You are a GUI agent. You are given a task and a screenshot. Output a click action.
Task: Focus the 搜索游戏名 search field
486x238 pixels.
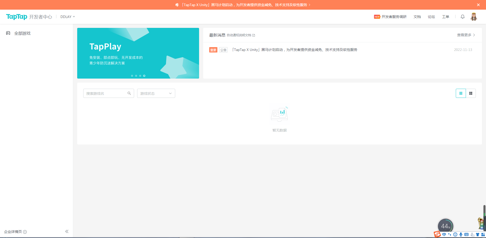point(109,93)
